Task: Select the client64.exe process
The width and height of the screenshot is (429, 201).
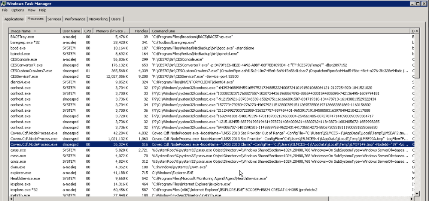Action: pos(212,82)
